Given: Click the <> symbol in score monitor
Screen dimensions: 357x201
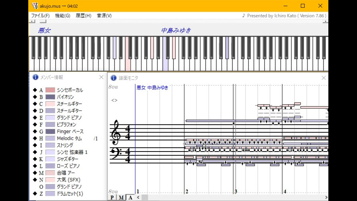Looking at the screenshot, I should (114, 100).
